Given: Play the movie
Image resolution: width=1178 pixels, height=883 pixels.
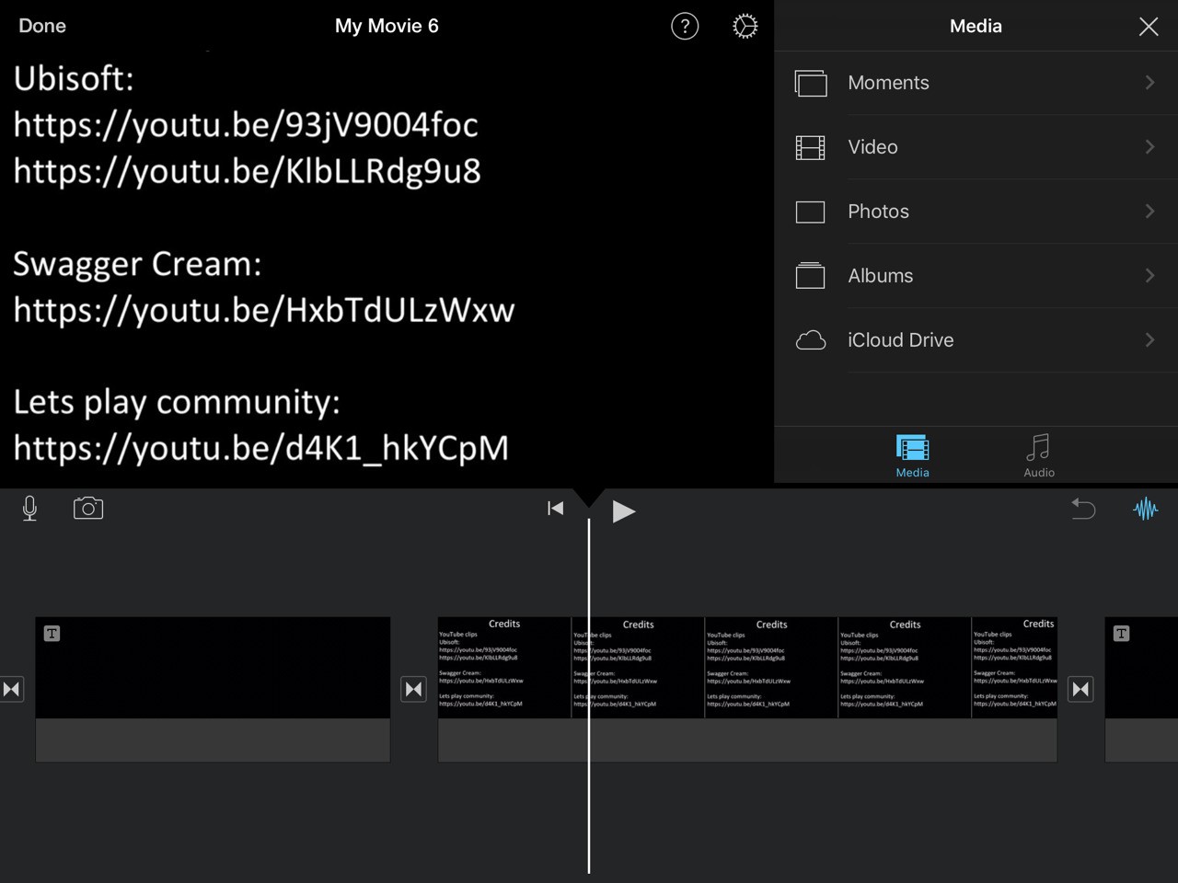Looking at the screenshot, I should pos(623,511).
